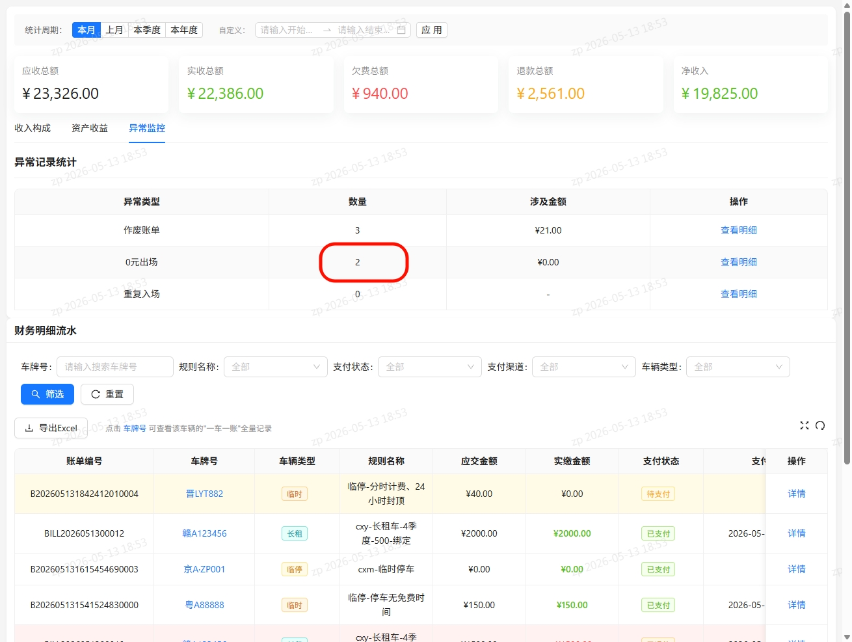Open the 支付状态 dropdown
Image resolution: width=852 pixels, height=642 pixels.
pyautogui.click(x=430, y=367)
